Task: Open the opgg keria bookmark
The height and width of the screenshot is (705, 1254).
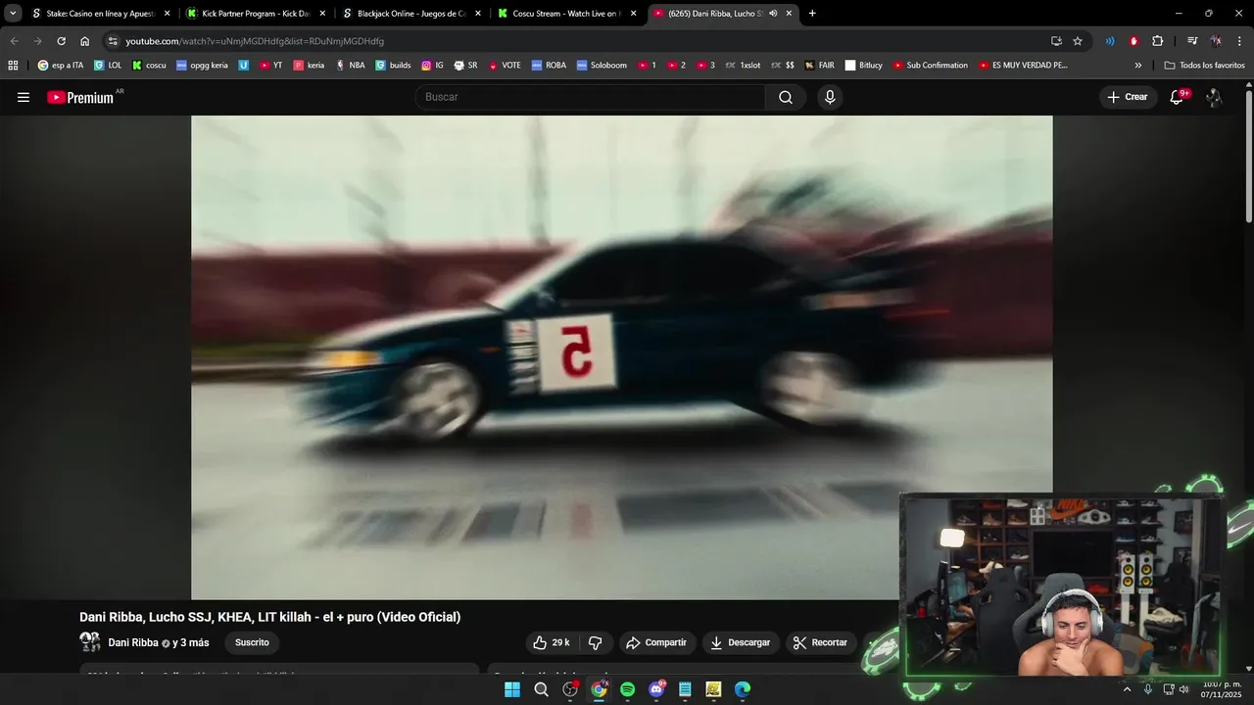Action: click(202, 66)
